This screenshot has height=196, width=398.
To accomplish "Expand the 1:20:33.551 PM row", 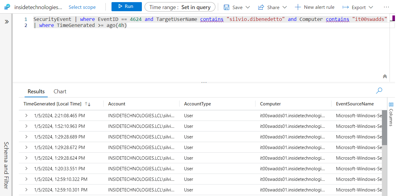I will click(x=26, y=168).
